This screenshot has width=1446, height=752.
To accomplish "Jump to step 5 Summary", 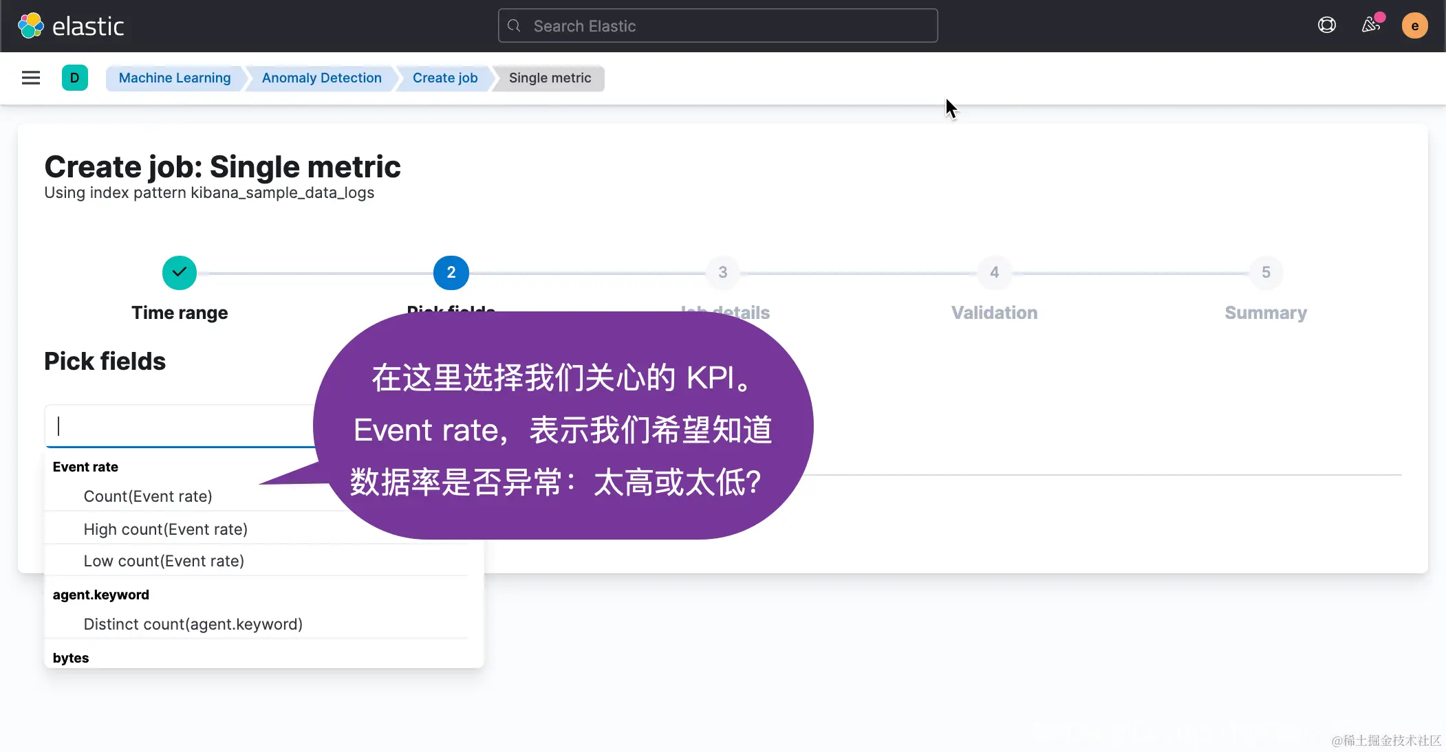I will 1265,273.
